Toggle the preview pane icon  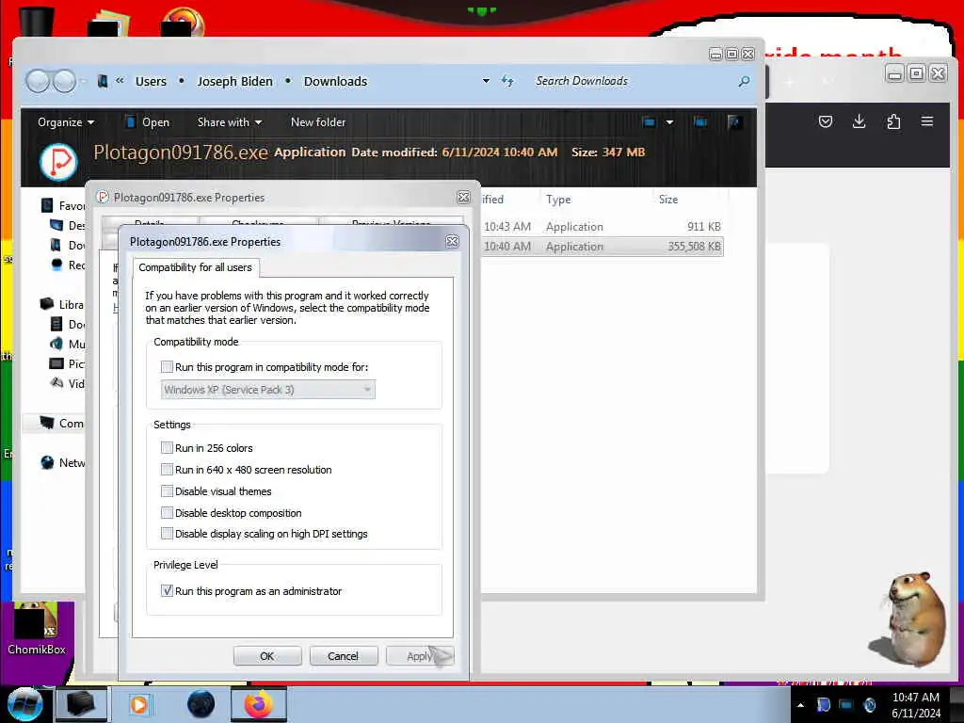[x=700, y=122]
